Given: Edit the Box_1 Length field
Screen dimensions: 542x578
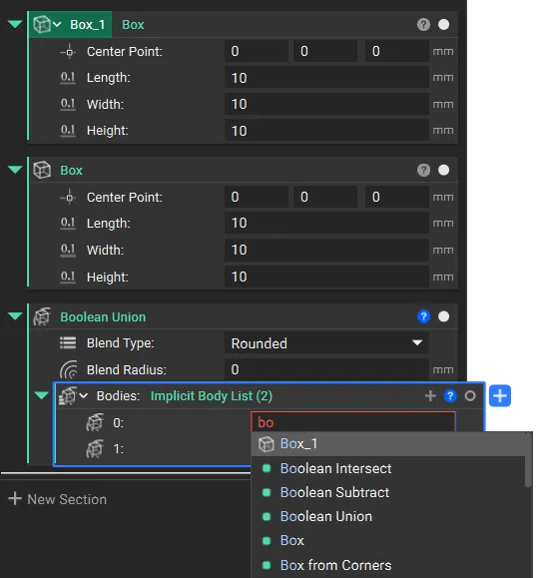Looking at the screenshot, I should click(326, 78).
